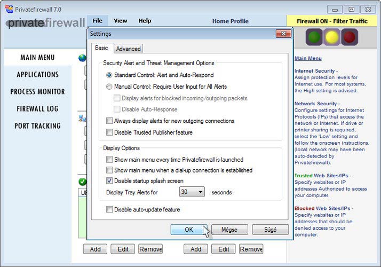Switch to the Advanced tab
This screenshot has height=267, width=381.
click(128, 49)
